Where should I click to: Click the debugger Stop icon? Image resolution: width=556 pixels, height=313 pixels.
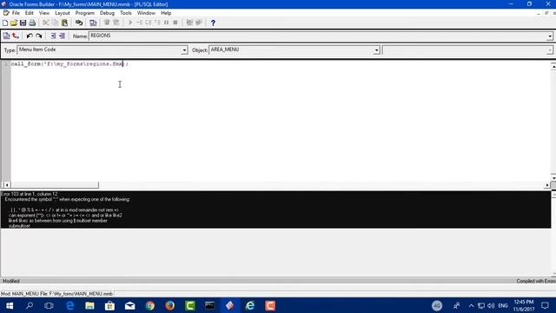[175, 23]
